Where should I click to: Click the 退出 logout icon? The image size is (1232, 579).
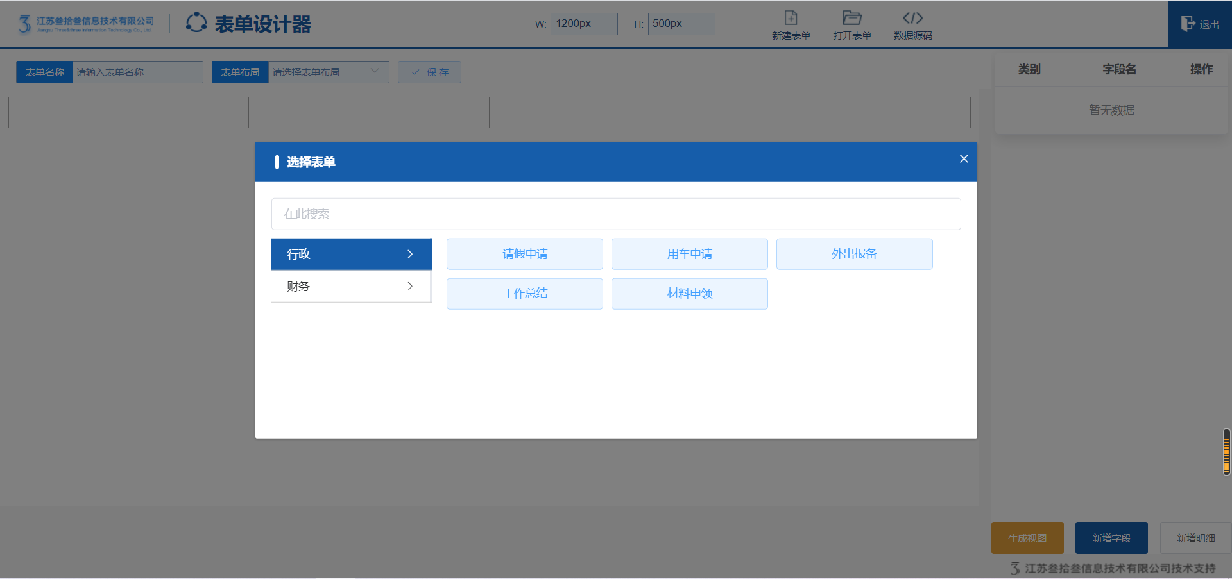tap(1188, 24)
